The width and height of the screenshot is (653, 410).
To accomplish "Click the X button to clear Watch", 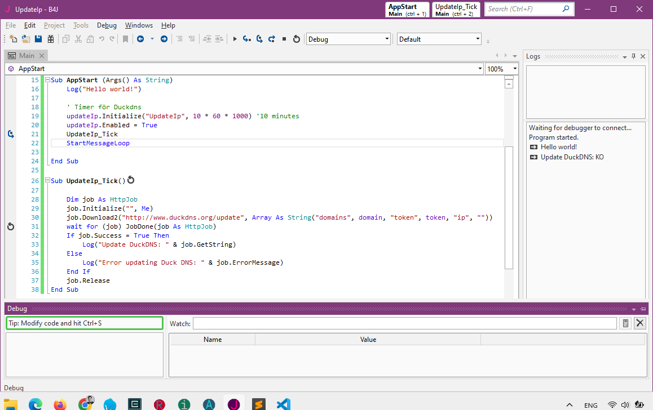I will pos(639,323).
